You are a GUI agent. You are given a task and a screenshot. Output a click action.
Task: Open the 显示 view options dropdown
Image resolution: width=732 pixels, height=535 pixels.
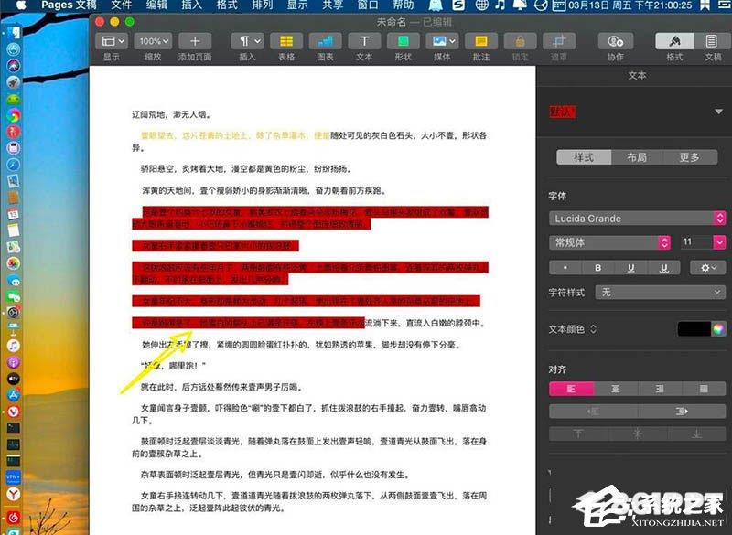(112, 41)
